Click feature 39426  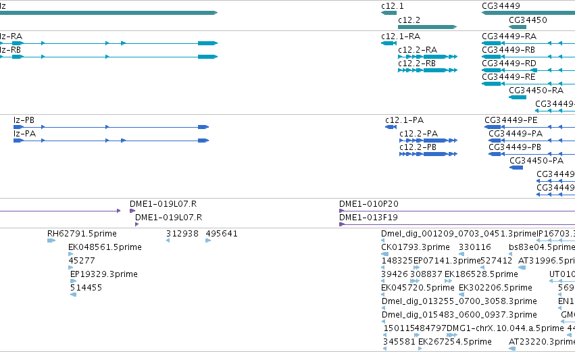(x=383, y=281)
